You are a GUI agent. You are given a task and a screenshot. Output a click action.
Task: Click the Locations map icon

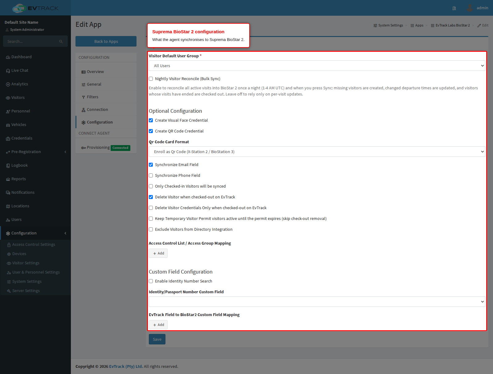click(x=8, y=206)
